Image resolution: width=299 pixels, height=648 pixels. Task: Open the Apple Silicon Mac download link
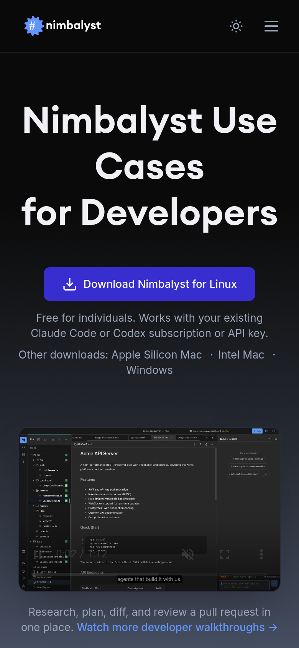tap(157, 355)
